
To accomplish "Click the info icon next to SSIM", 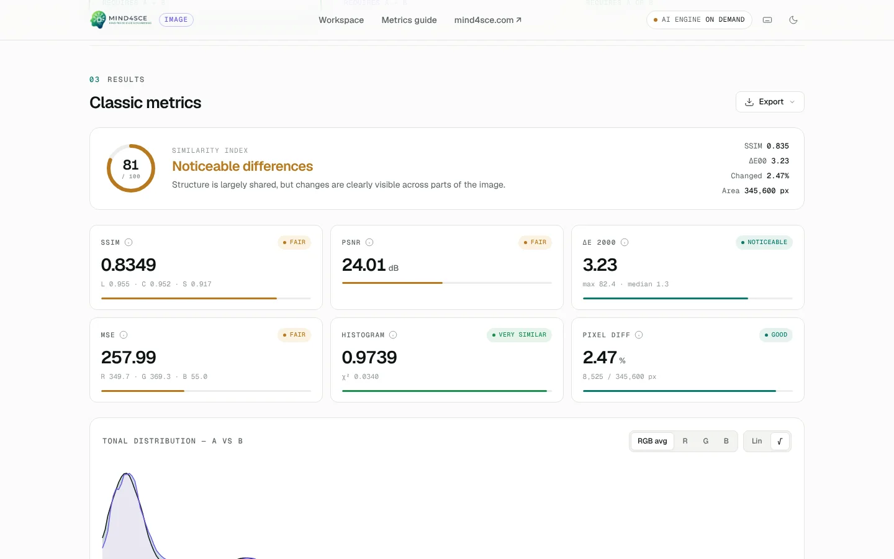I will tap(129, 242).
